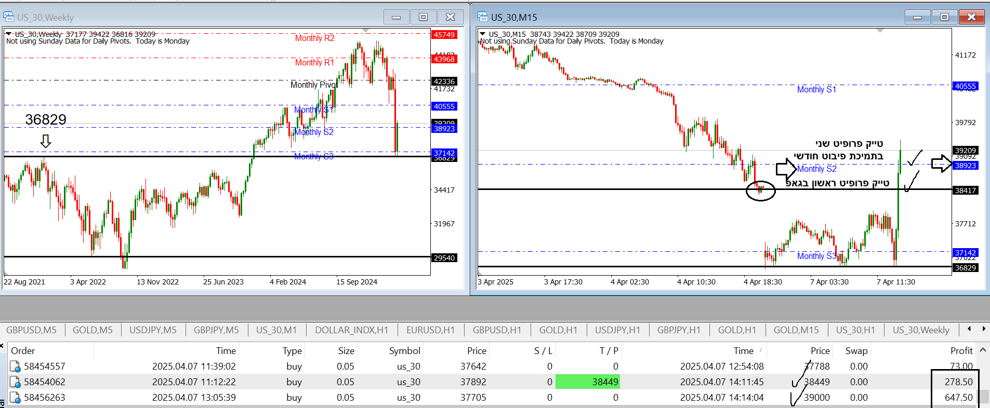Click order 58454062 document icon
990x408 pixels.
[16, 382]
